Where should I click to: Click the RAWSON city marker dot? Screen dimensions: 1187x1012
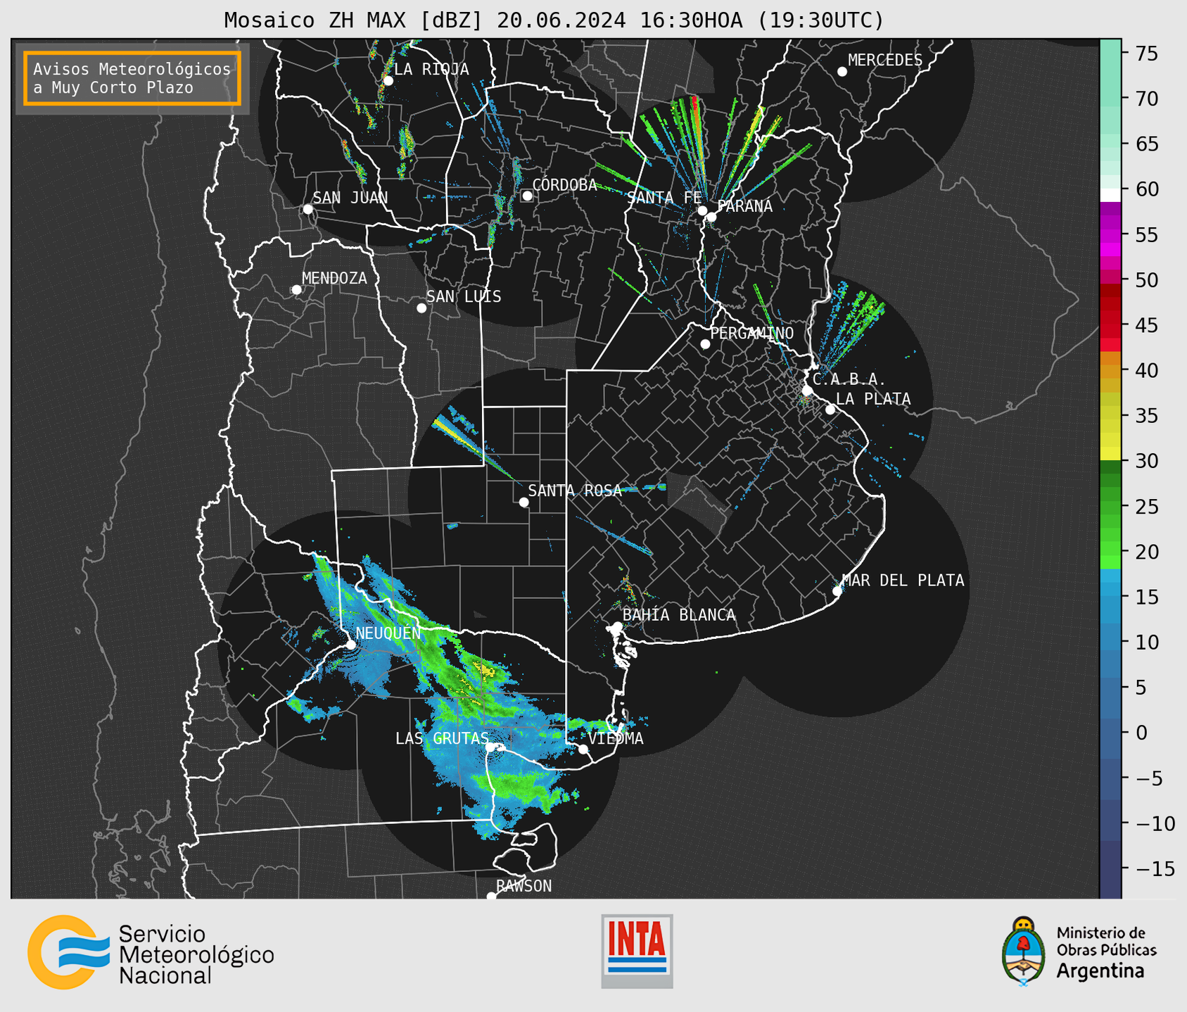491,897
